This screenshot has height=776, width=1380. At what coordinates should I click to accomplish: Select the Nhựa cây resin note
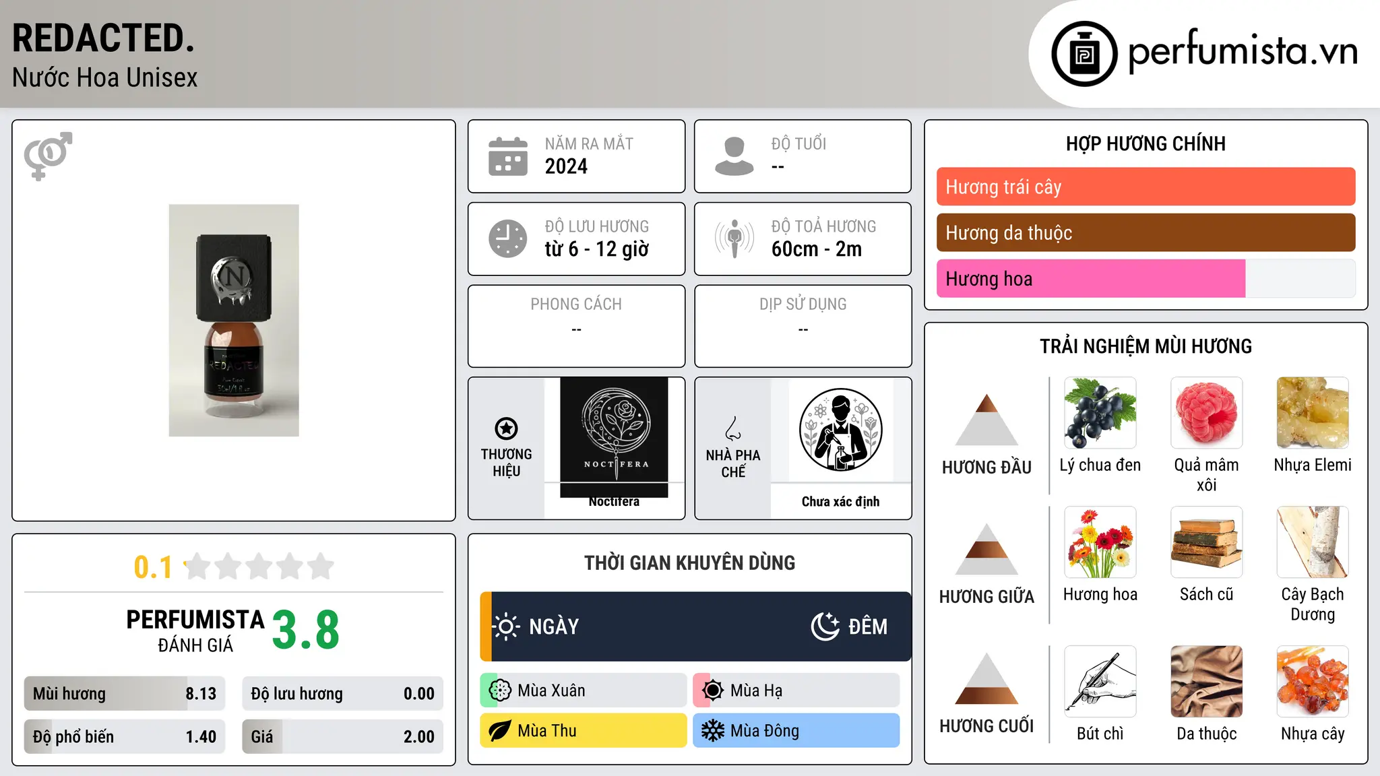pos(1313,682)
